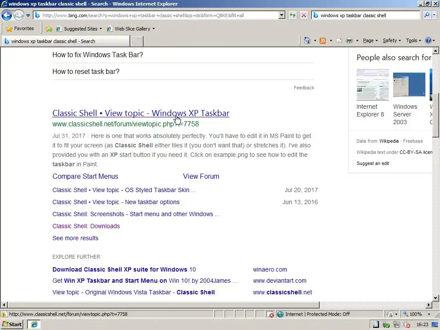Click See more results
Viewport: 440px width, 330px height.
coord(75,238)
